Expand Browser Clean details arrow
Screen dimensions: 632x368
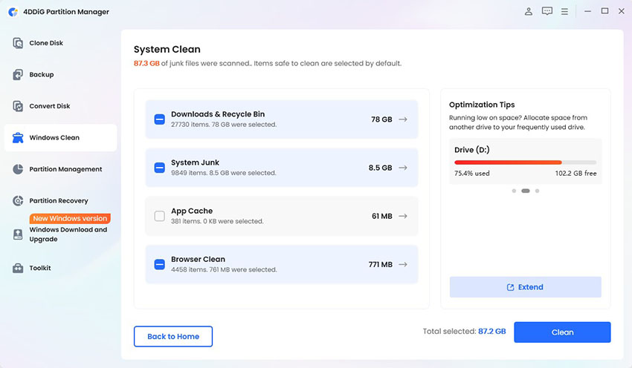403,264
